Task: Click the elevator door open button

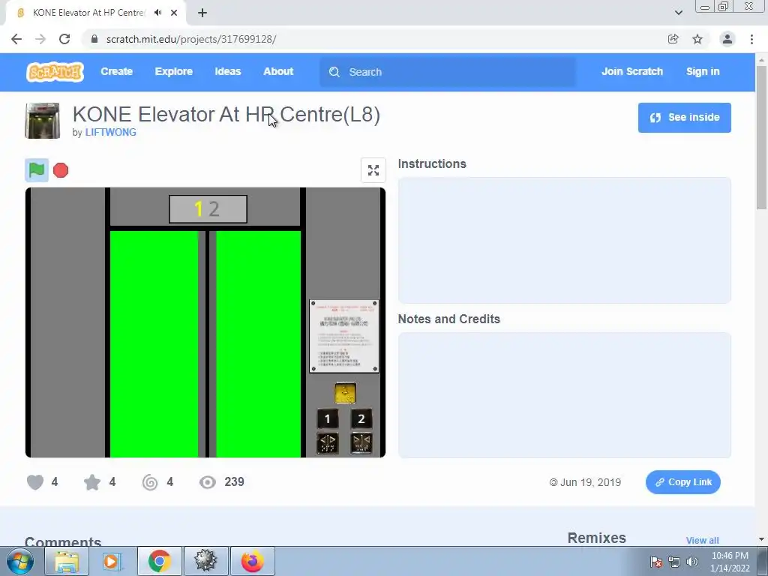Action: pos(327,442)
